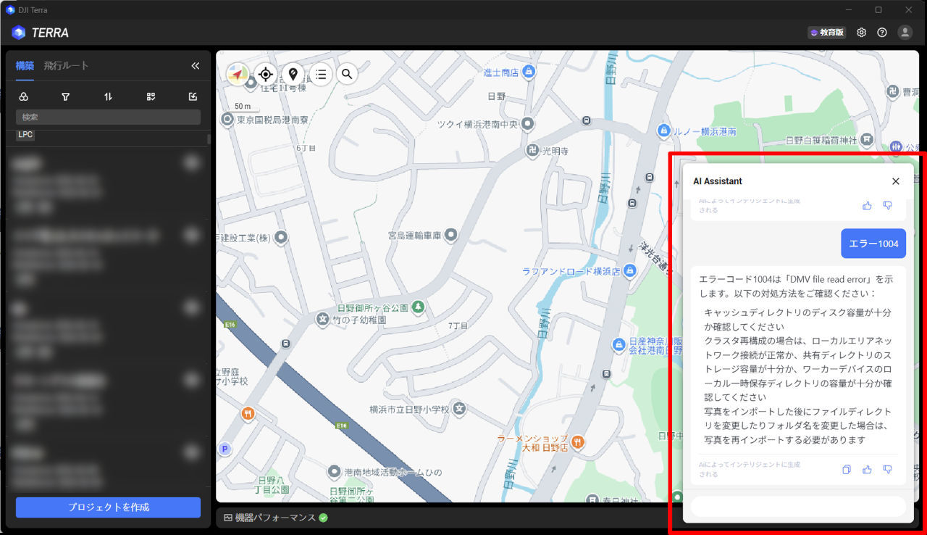The height and width of the screenshot is (535, 927).
Task: Click the AI Assistant panel title
Action: point(718,181)
